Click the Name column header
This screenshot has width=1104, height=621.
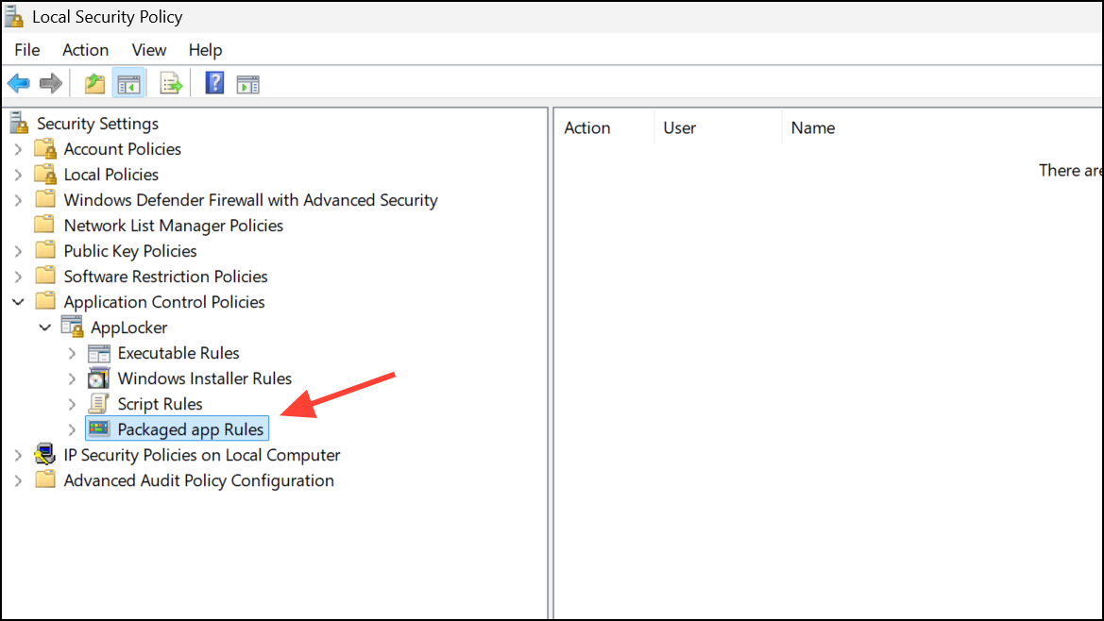(813, 128)
